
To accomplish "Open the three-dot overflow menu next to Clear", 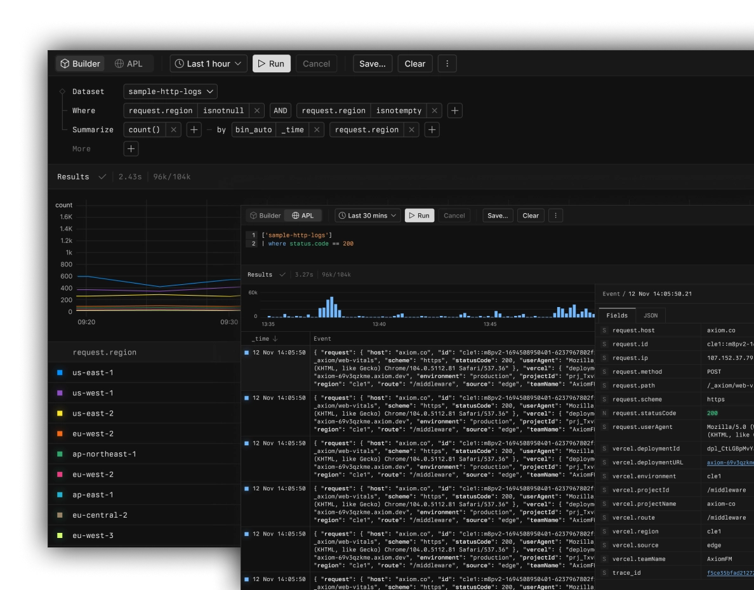I will [447, 63].
